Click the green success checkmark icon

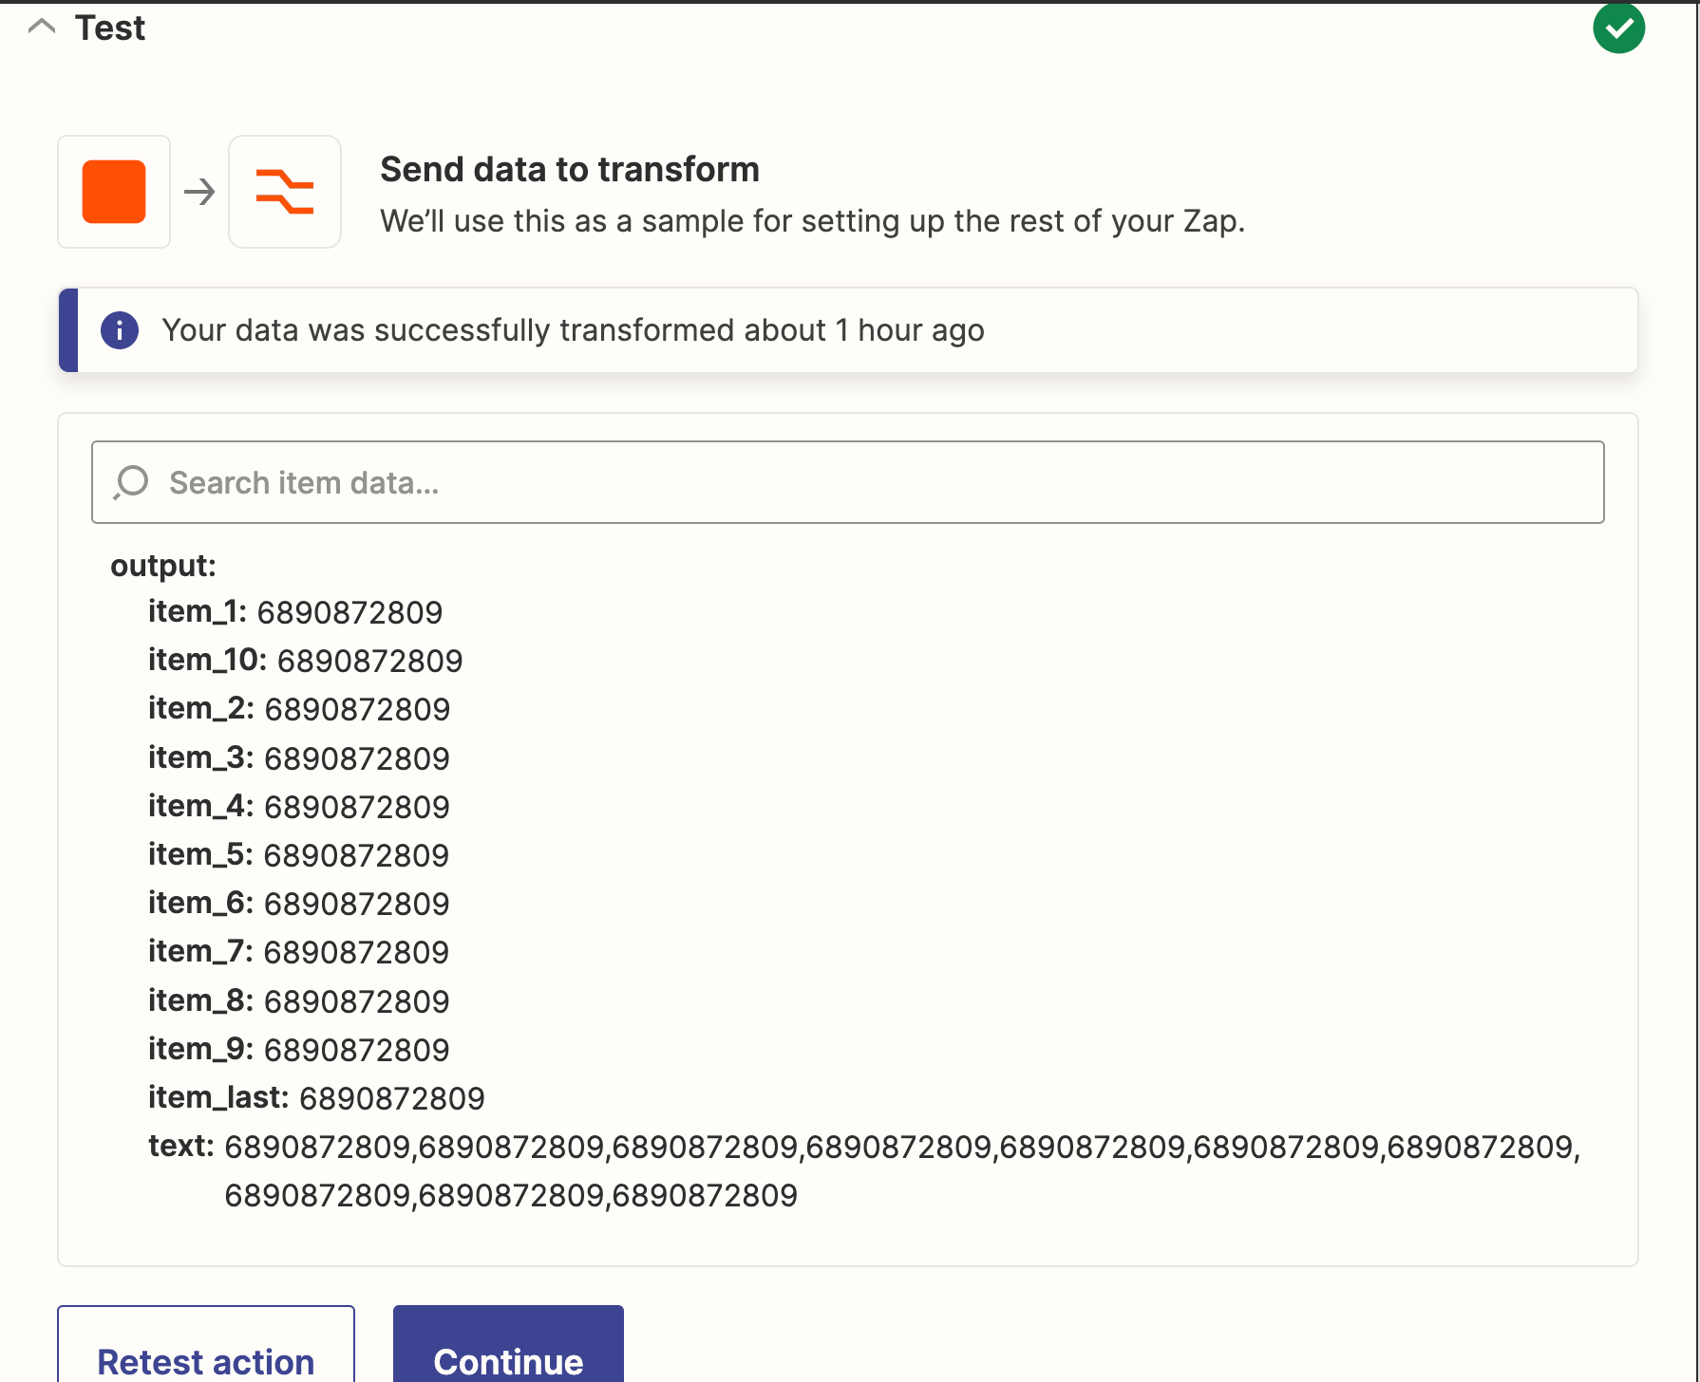(x=1618, y=28)
